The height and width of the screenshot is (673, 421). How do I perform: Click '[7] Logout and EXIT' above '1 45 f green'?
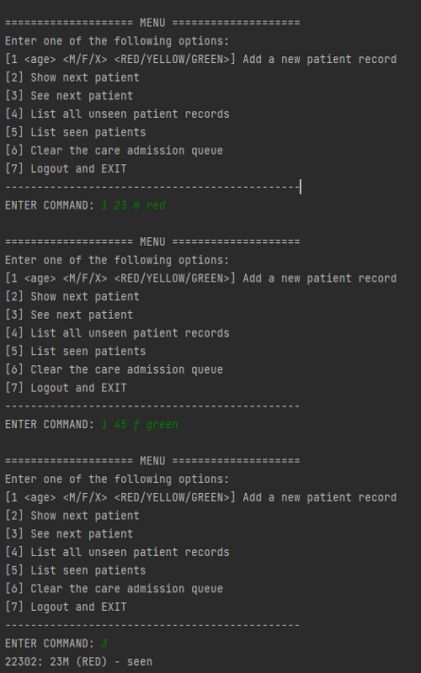66,388
